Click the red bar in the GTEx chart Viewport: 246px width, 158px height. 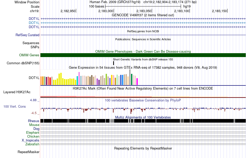pyautogui.click(x=50, y=81)
